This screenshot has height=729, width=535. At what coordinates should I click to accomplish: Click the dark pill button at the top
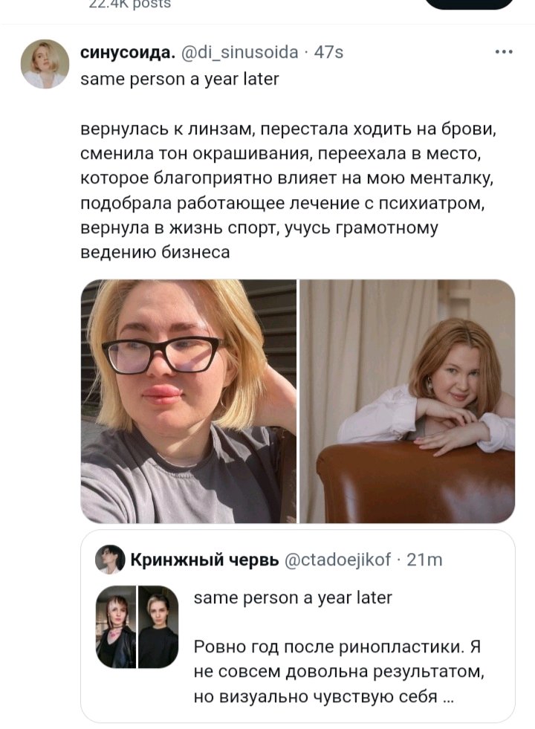pos(470,4)
